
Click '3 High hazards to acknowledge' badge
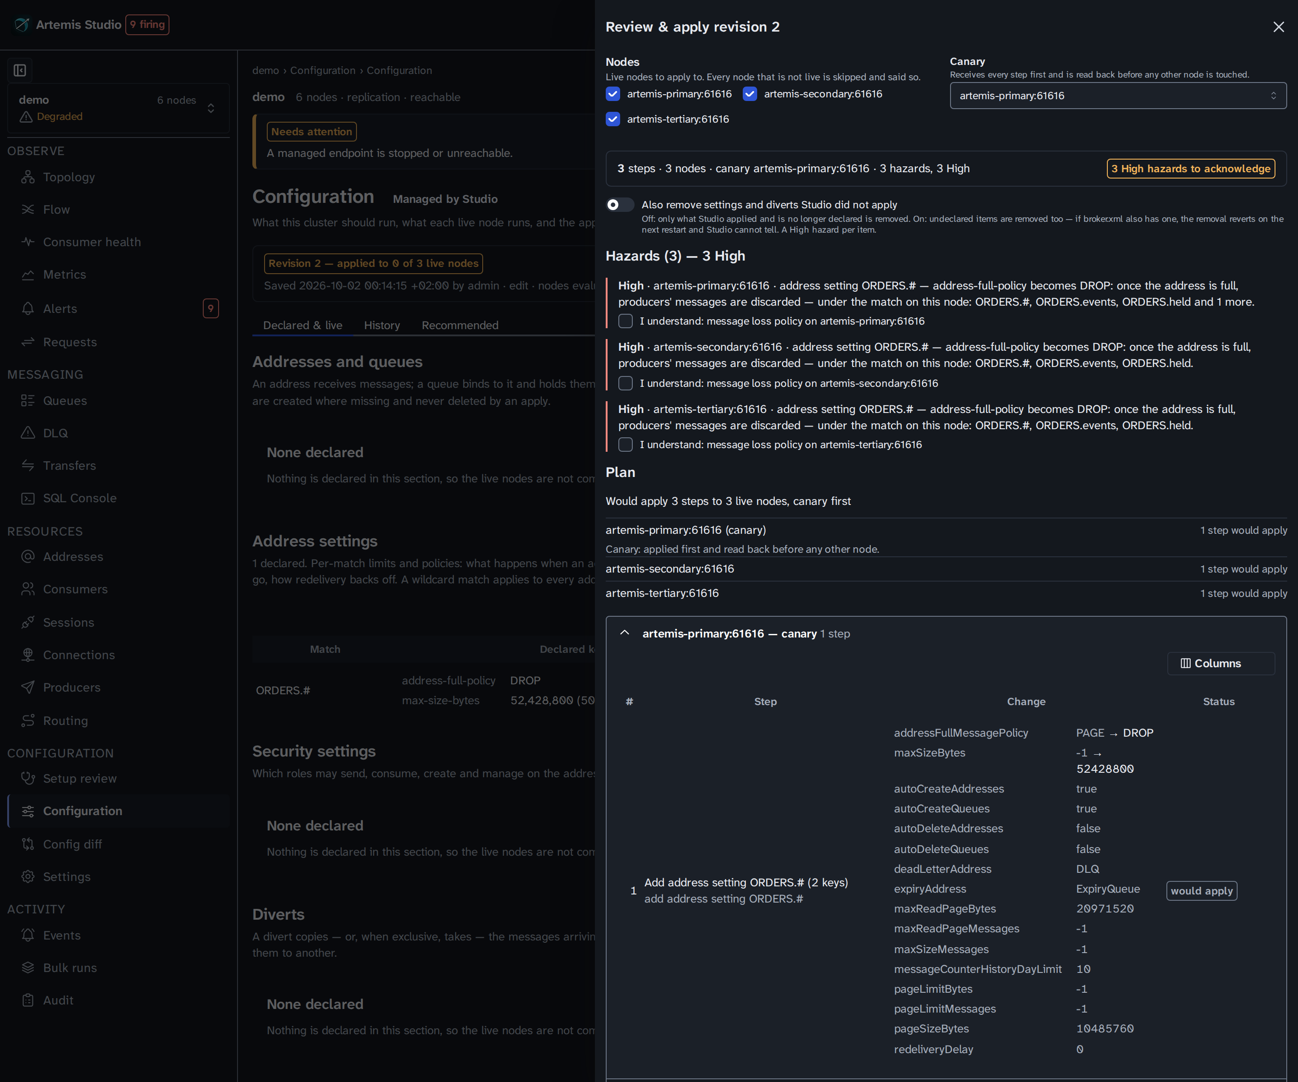pos(1190,169)
